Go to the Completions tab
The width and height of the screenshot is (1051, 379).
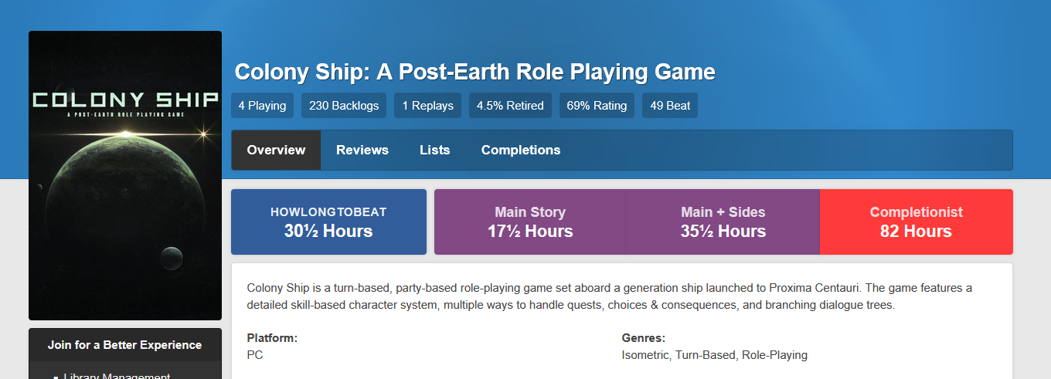coord(521,150)
